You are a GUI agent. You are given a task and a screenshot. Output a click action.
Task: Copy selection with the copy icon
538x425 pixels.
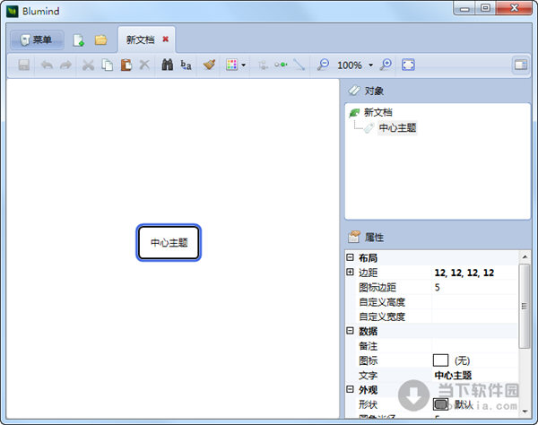(108, 65)
